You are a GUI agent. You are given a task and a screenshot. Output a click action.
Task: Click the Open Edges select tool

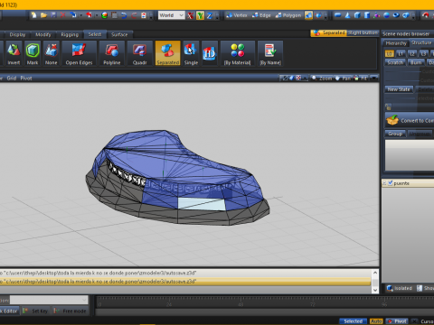coord(79,53)
